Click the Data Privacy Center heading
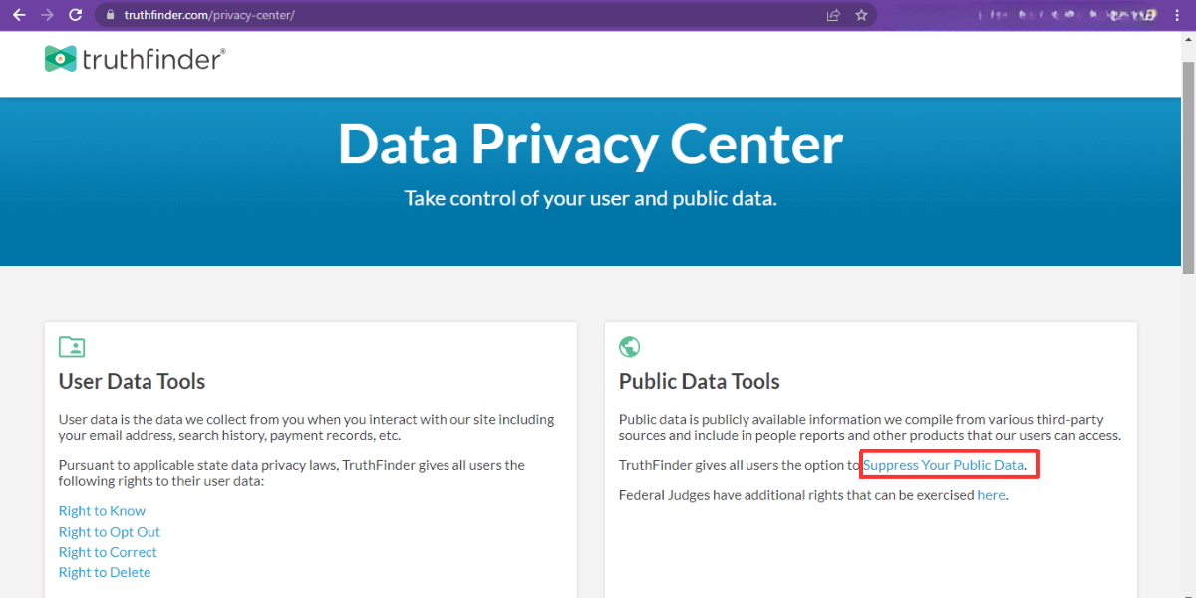This screenshot has height=598, width=1196. click(590, 144)
